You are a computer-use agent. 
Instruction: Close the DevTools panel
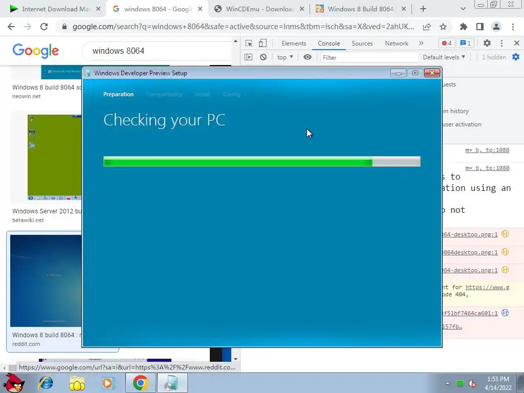(x=517, y=43)
